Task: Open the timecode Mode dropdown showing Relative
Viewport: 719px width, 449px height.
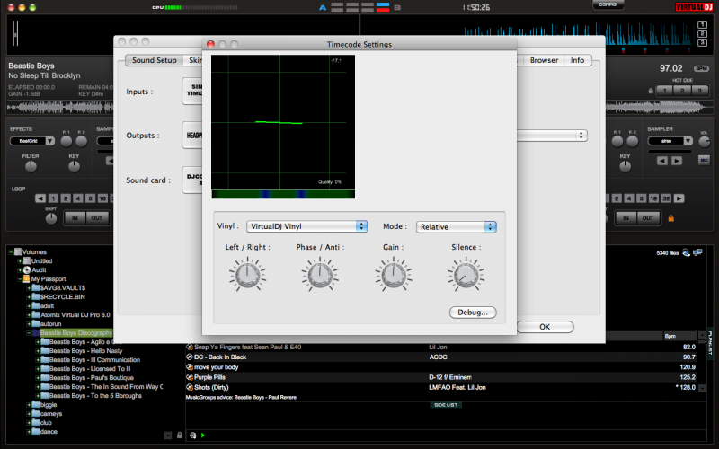Action: pos(457,227)
